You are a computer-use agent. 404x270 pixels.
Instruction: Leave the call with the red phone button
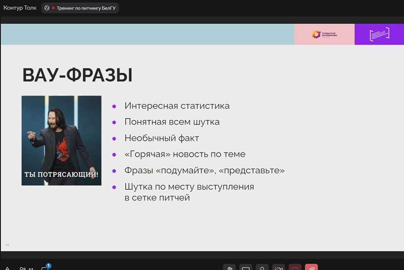[311, 268]
